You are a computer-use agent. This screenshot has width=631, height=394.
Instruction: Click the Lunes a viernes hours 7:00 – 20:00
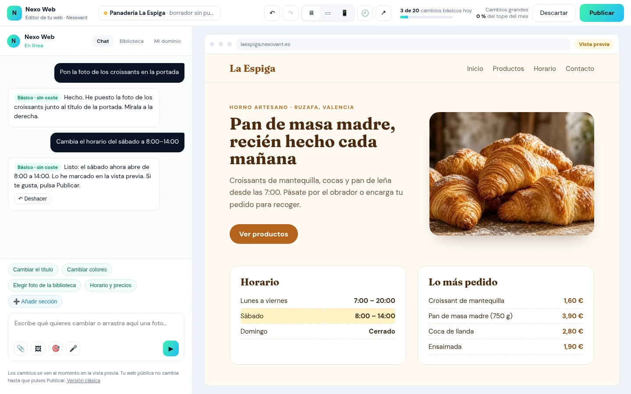(375, 301)
